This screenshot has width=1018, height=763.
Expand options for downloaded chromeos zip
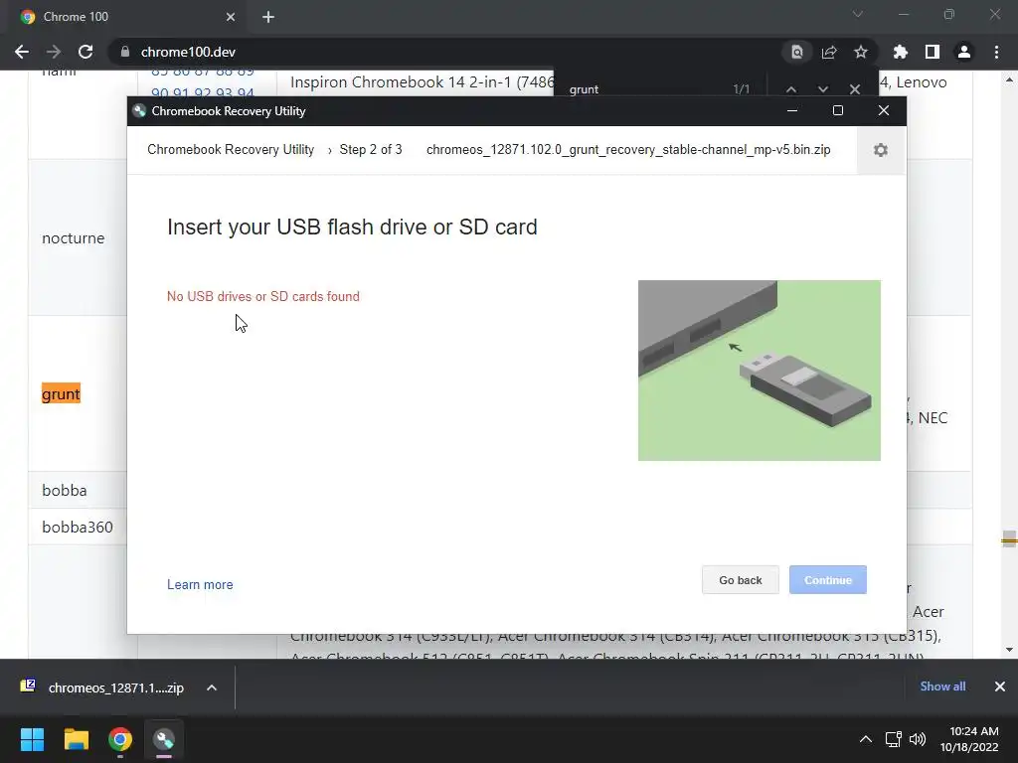tap(212, 687)
